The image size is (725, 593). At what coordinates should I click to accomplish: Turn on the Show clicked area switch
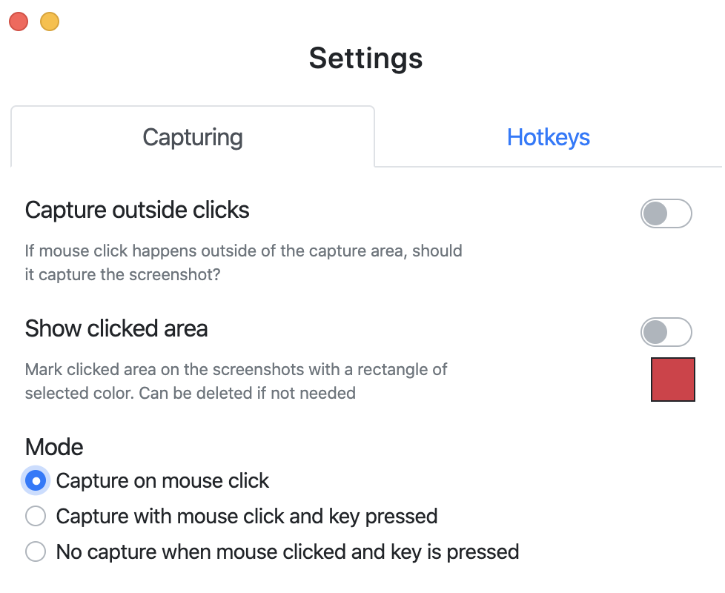(666, 333)
